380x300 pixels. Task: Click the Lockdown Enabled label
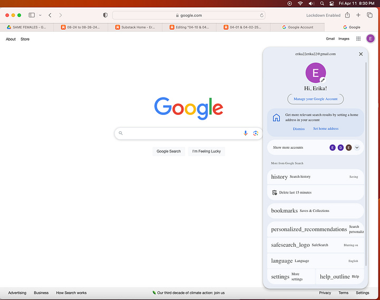pyautogui.click(x=324, y=15)
